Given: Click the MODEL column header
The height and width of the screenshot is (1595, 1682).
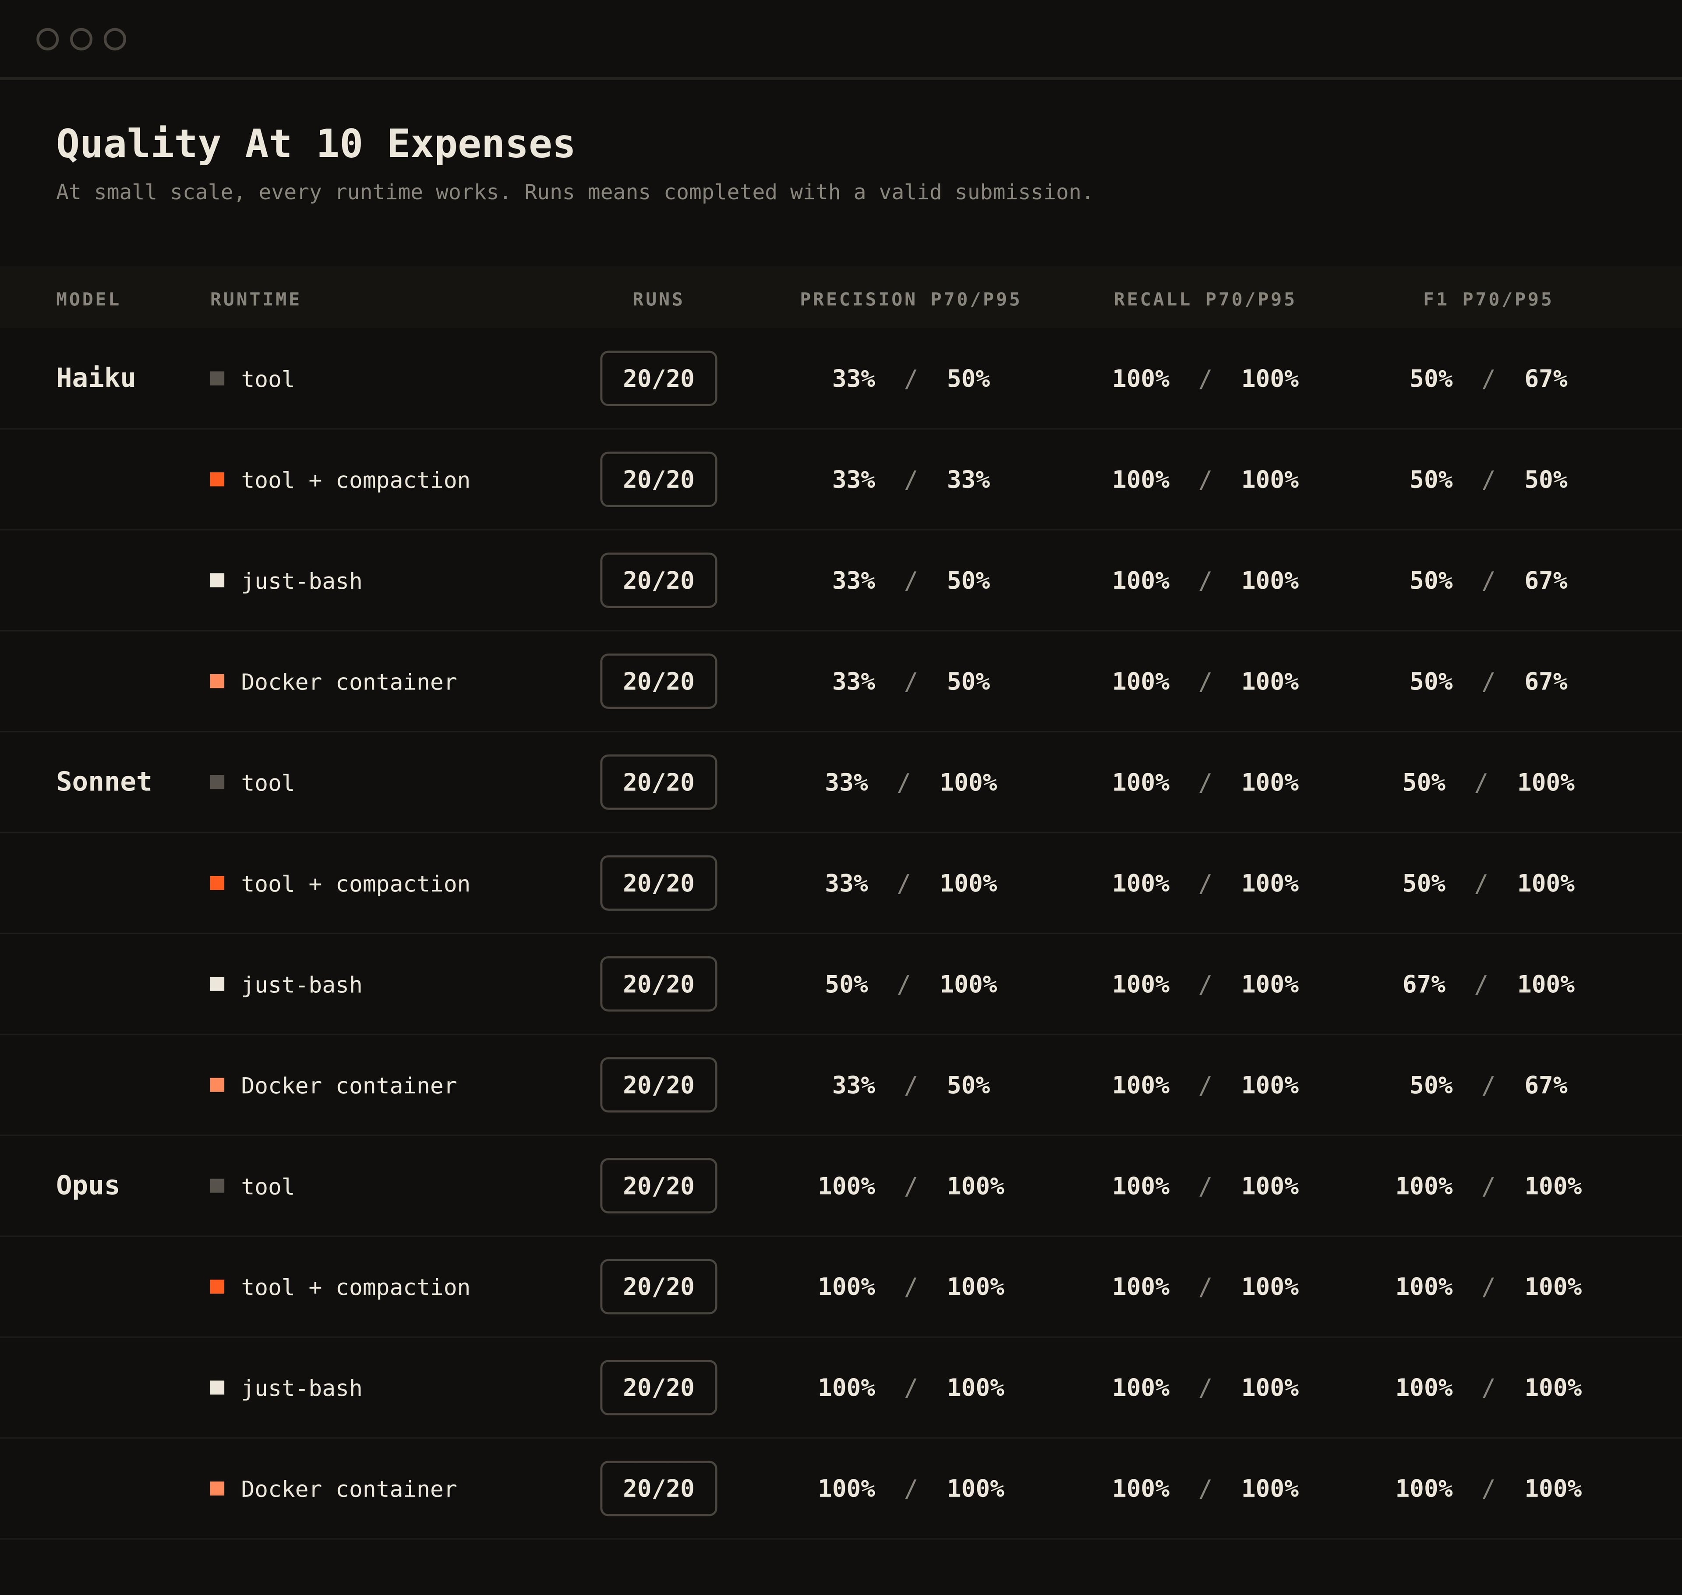Looking at the screenshot, I should click(88, 299).
